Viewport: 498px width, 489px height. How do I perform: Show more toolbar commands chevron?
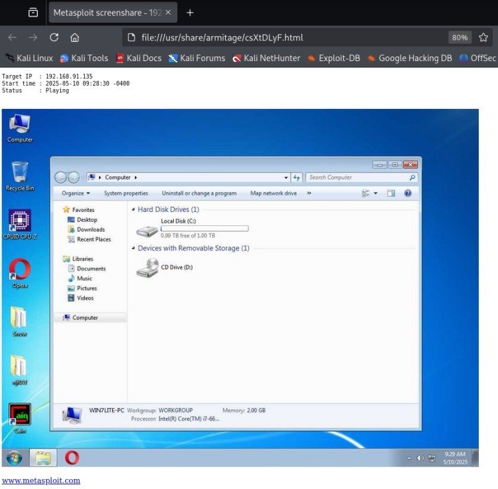tap(309, 193)
